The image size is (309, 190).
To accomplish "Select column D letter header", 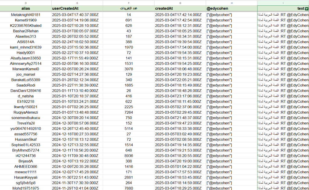I will pos(26,3).
